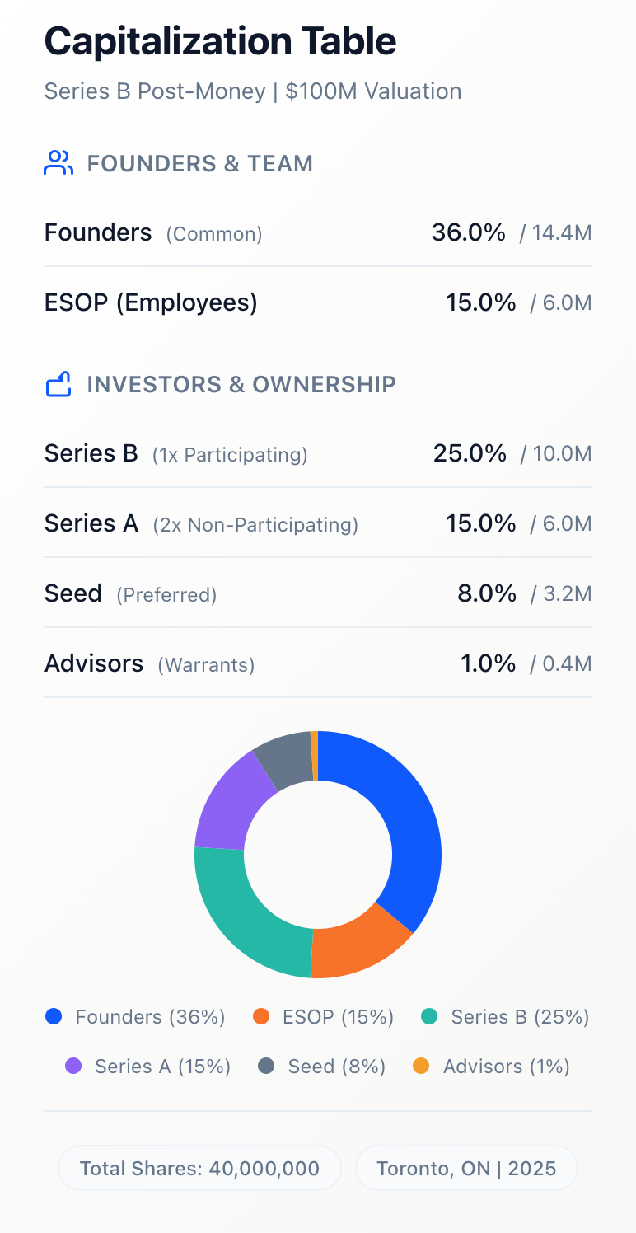
Task: Click the Toronto, ON | 2025 pill
Action: click(x=466, y=1168)
